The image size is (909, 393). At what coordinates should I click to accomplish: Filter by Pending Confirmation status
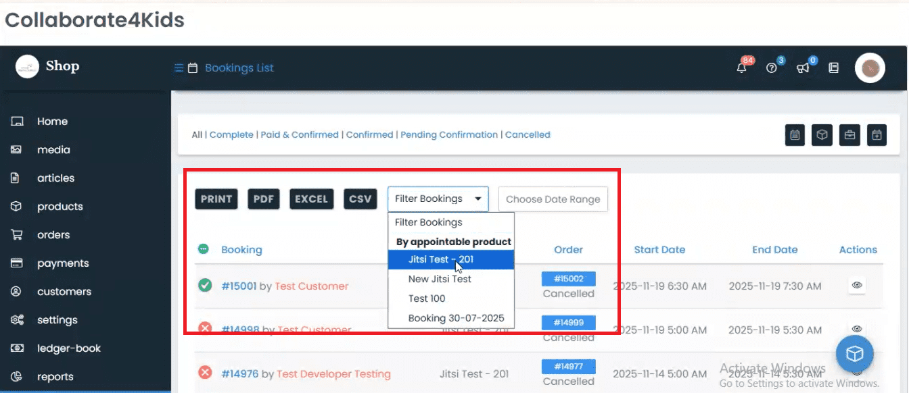click(449, 135)
